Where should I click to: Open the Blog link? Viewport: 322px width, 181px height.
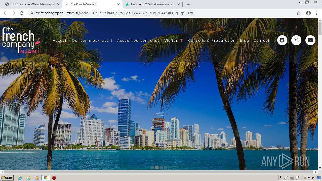[x=245, y=40]
